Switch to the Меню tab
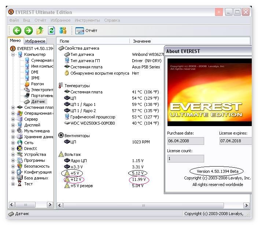The image size is (258, 225). (x=15, y=40)
